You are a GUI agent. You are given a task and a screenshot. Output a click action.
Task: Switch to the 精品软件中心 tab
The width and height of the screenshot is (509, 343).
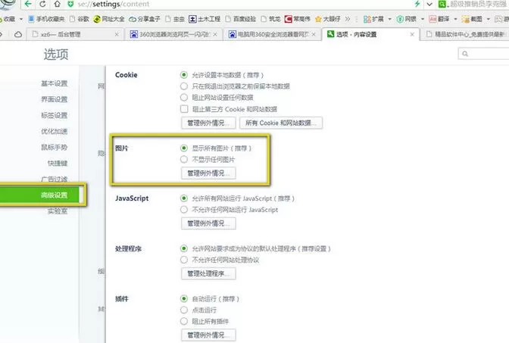point(466,34)
